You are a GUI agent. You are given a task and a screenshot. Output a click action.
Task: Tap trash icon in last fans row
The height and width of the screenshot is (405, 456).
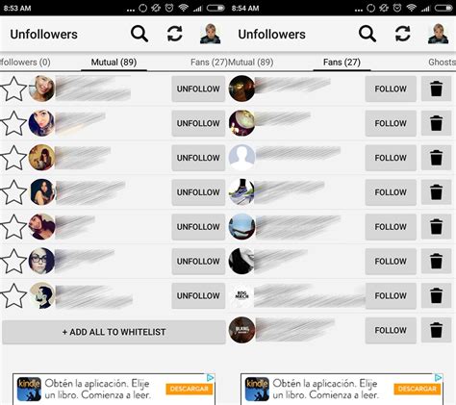[436, 330]
